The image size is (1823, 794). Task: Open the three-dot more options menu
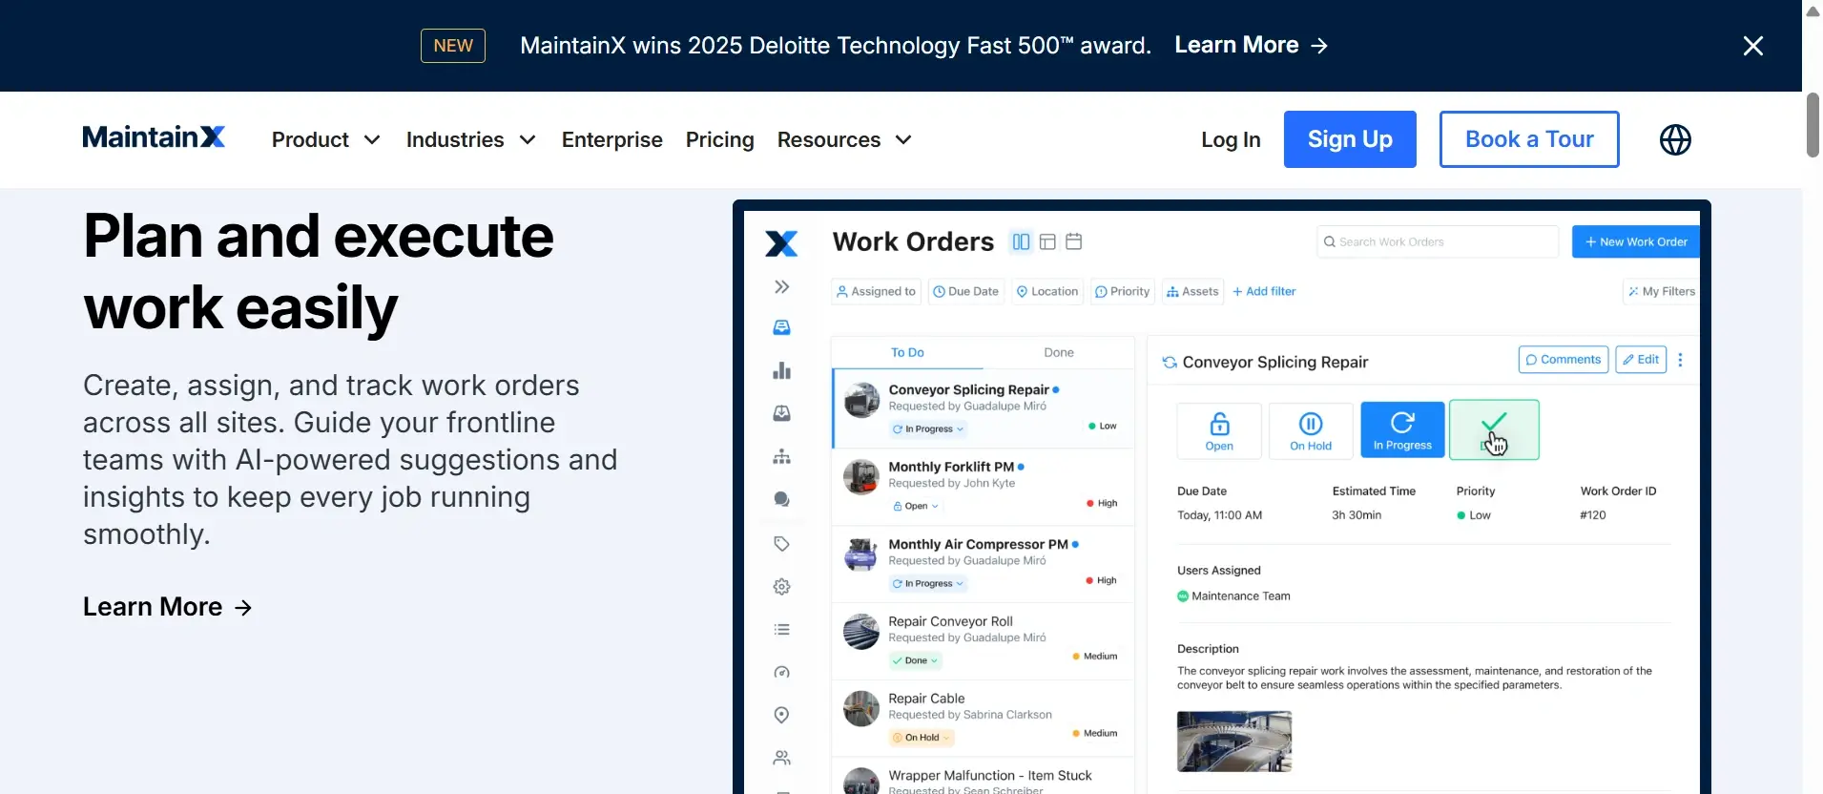1680,360
